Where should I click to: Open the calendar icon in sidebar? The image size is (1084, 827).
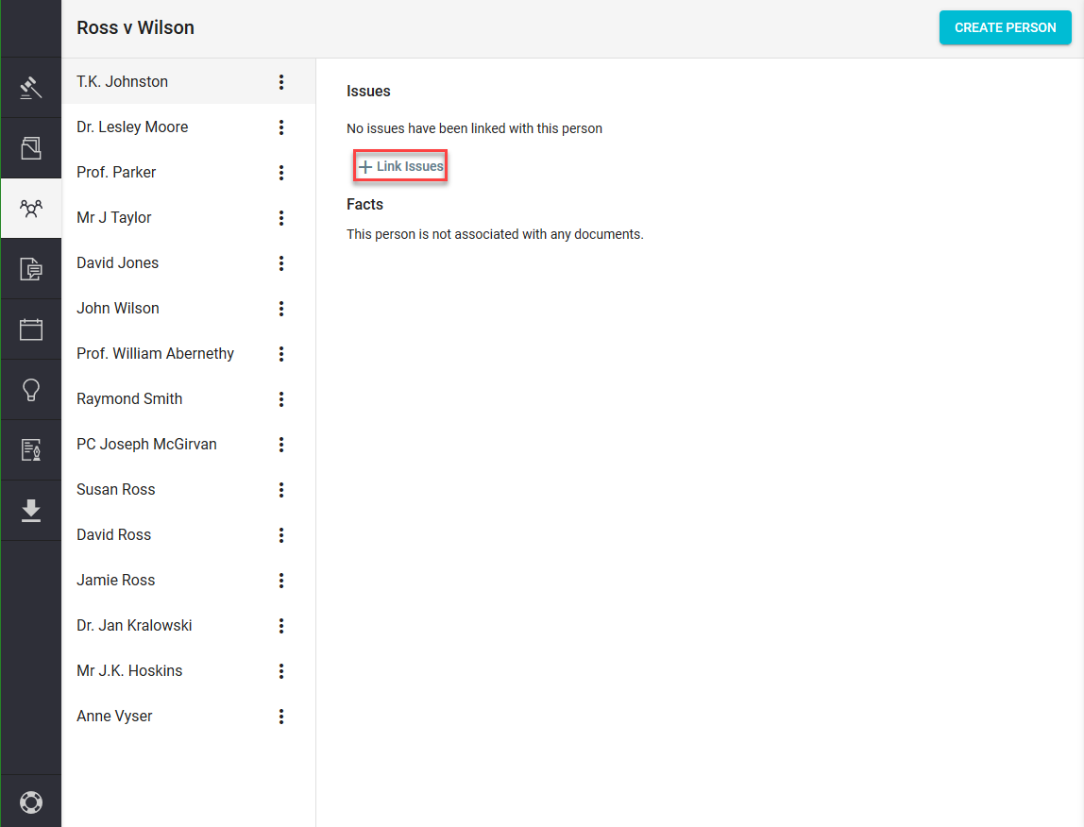31,329
